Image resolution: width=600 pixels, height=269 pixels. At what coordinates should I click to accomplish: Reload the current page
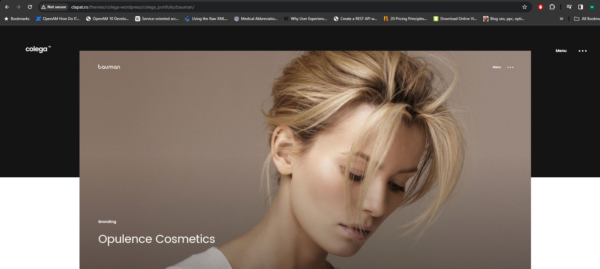(x=30, y=7)
